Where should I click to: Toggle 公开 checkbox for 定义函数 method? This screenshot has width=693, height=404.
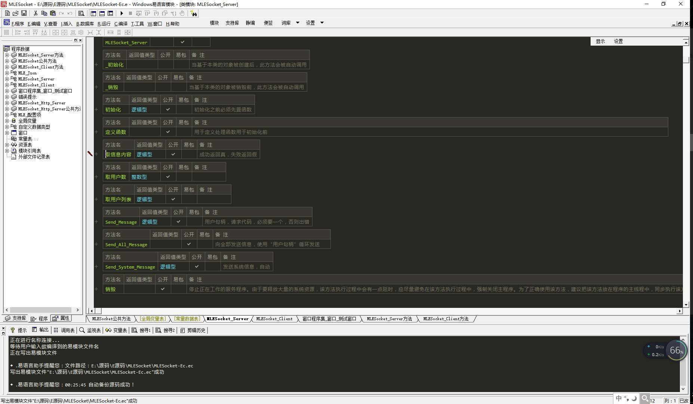coord(168,132)
